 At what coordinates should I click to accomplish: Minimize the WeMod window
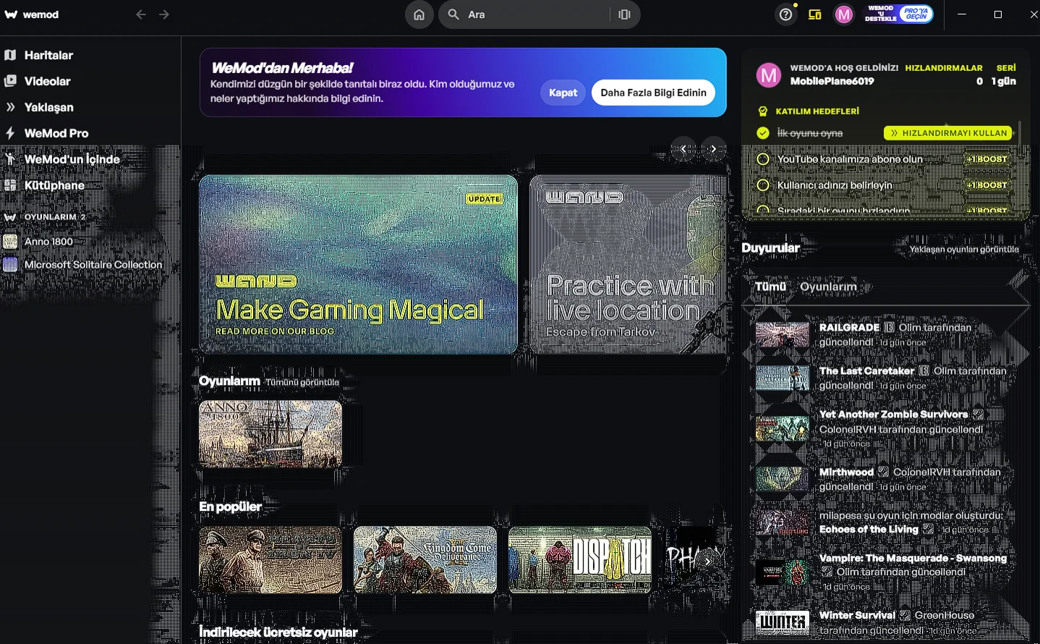click(962, 14)
